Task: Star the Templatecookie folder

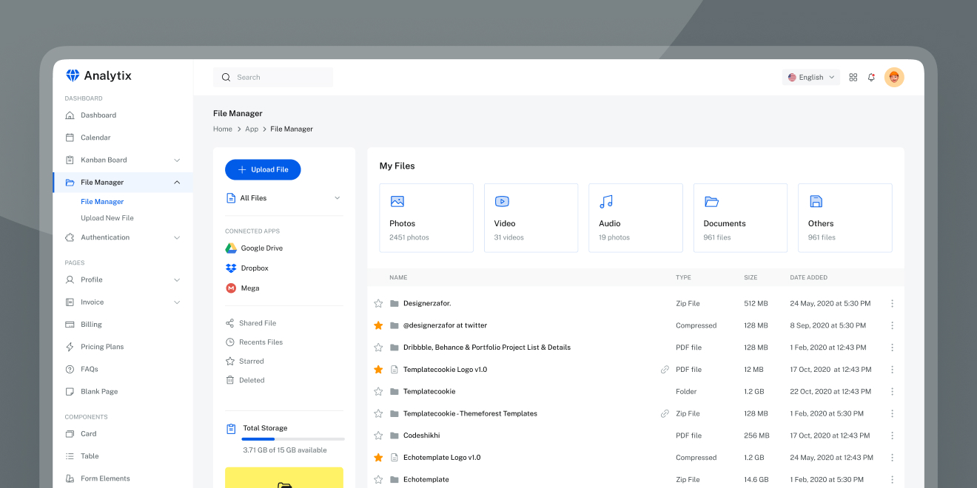Action: tap(378, 391)
